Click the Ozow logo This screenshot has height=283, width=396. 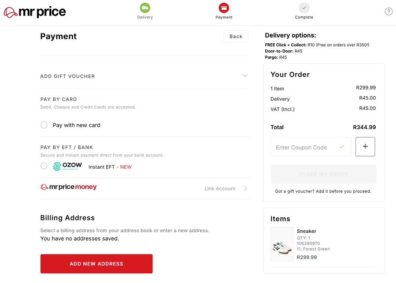(x=67, y=166)
